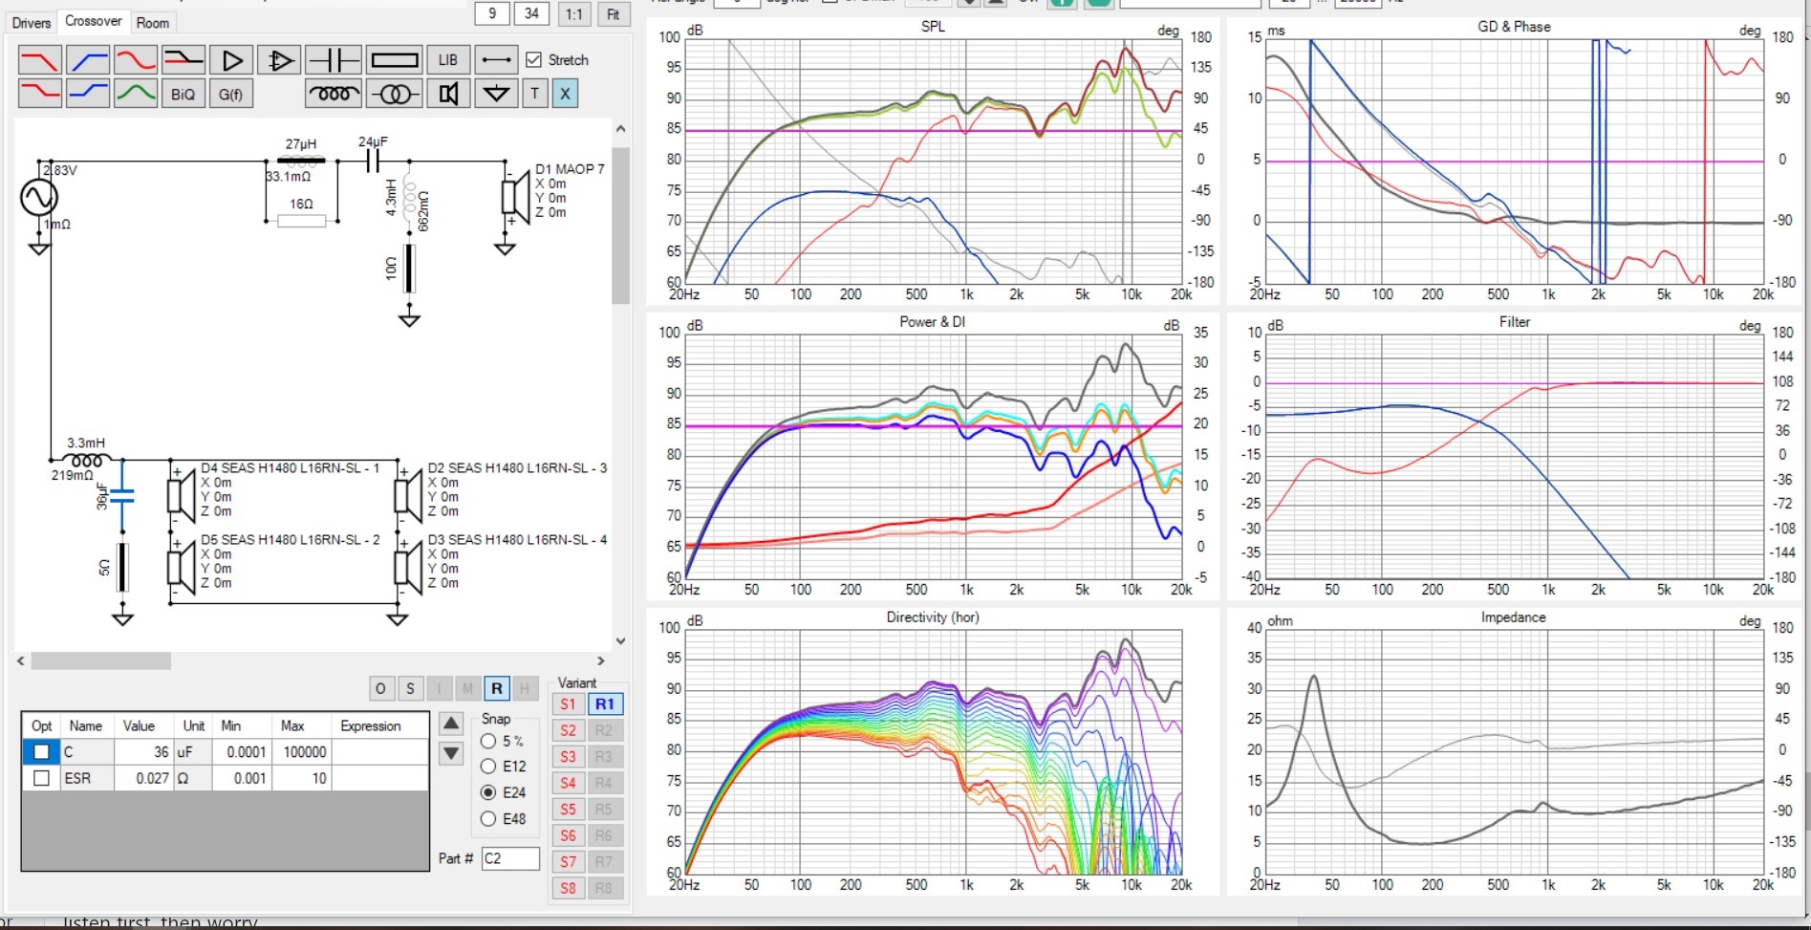This screenshot has height=930, width=1811.
Task: Check the Opt box for row C
Action: [41, 752]
